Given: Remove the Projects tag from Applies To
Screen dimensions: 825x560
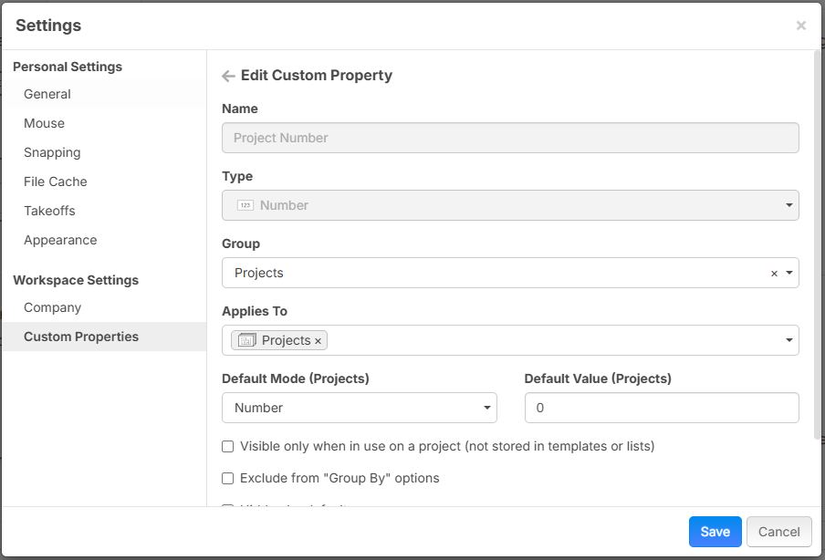Looking at the screenshot, I should click(x=319, y=341).
